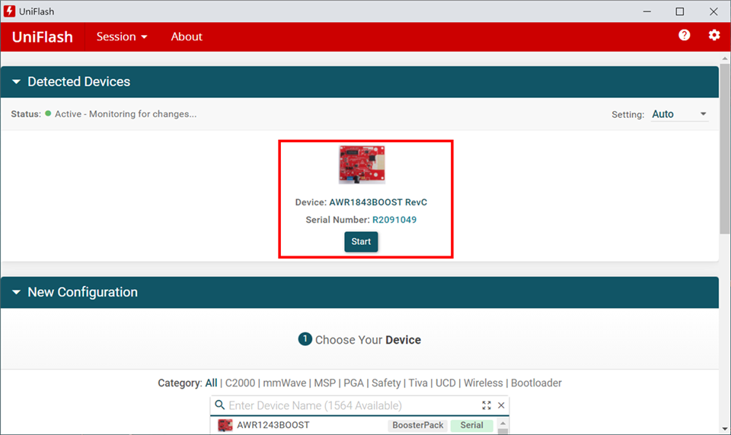Select the mmWave category filter
Image resolution: width=731 pixels, height=435 pixels.
pyautogui.click(x=284, y=383)
